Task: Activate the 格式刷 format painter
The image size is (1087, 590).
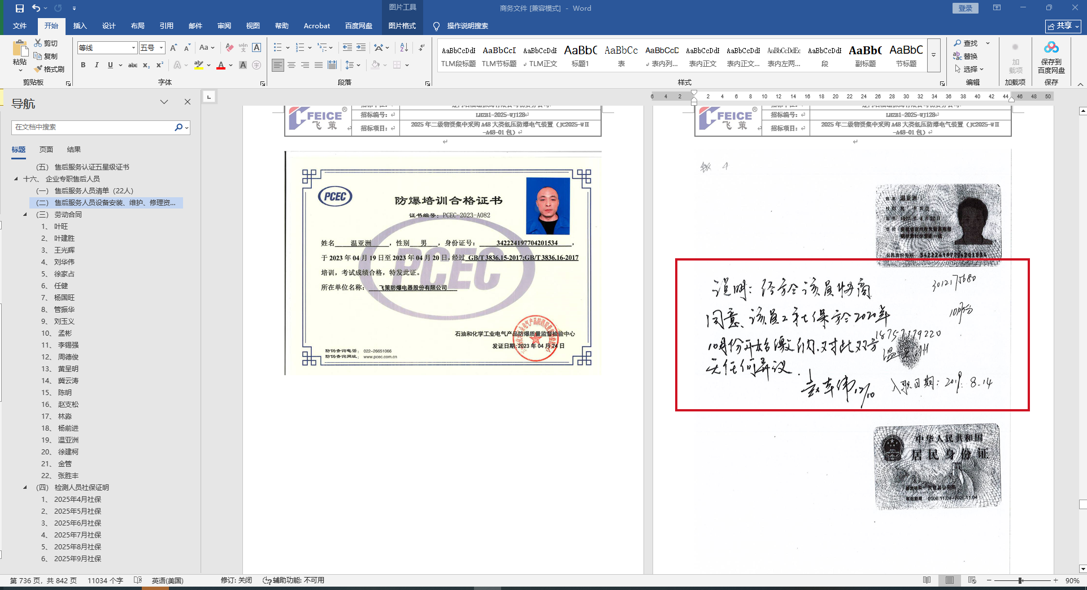Action: coord(49,69)
